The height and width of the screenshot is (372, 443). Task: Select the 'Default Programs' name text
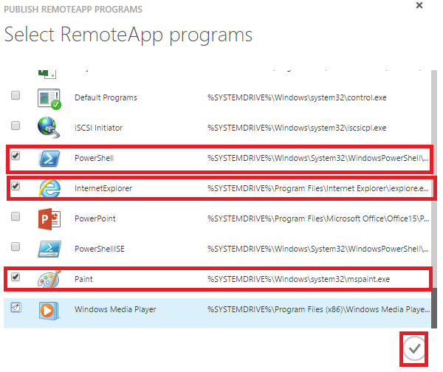[x=106, y=97]
